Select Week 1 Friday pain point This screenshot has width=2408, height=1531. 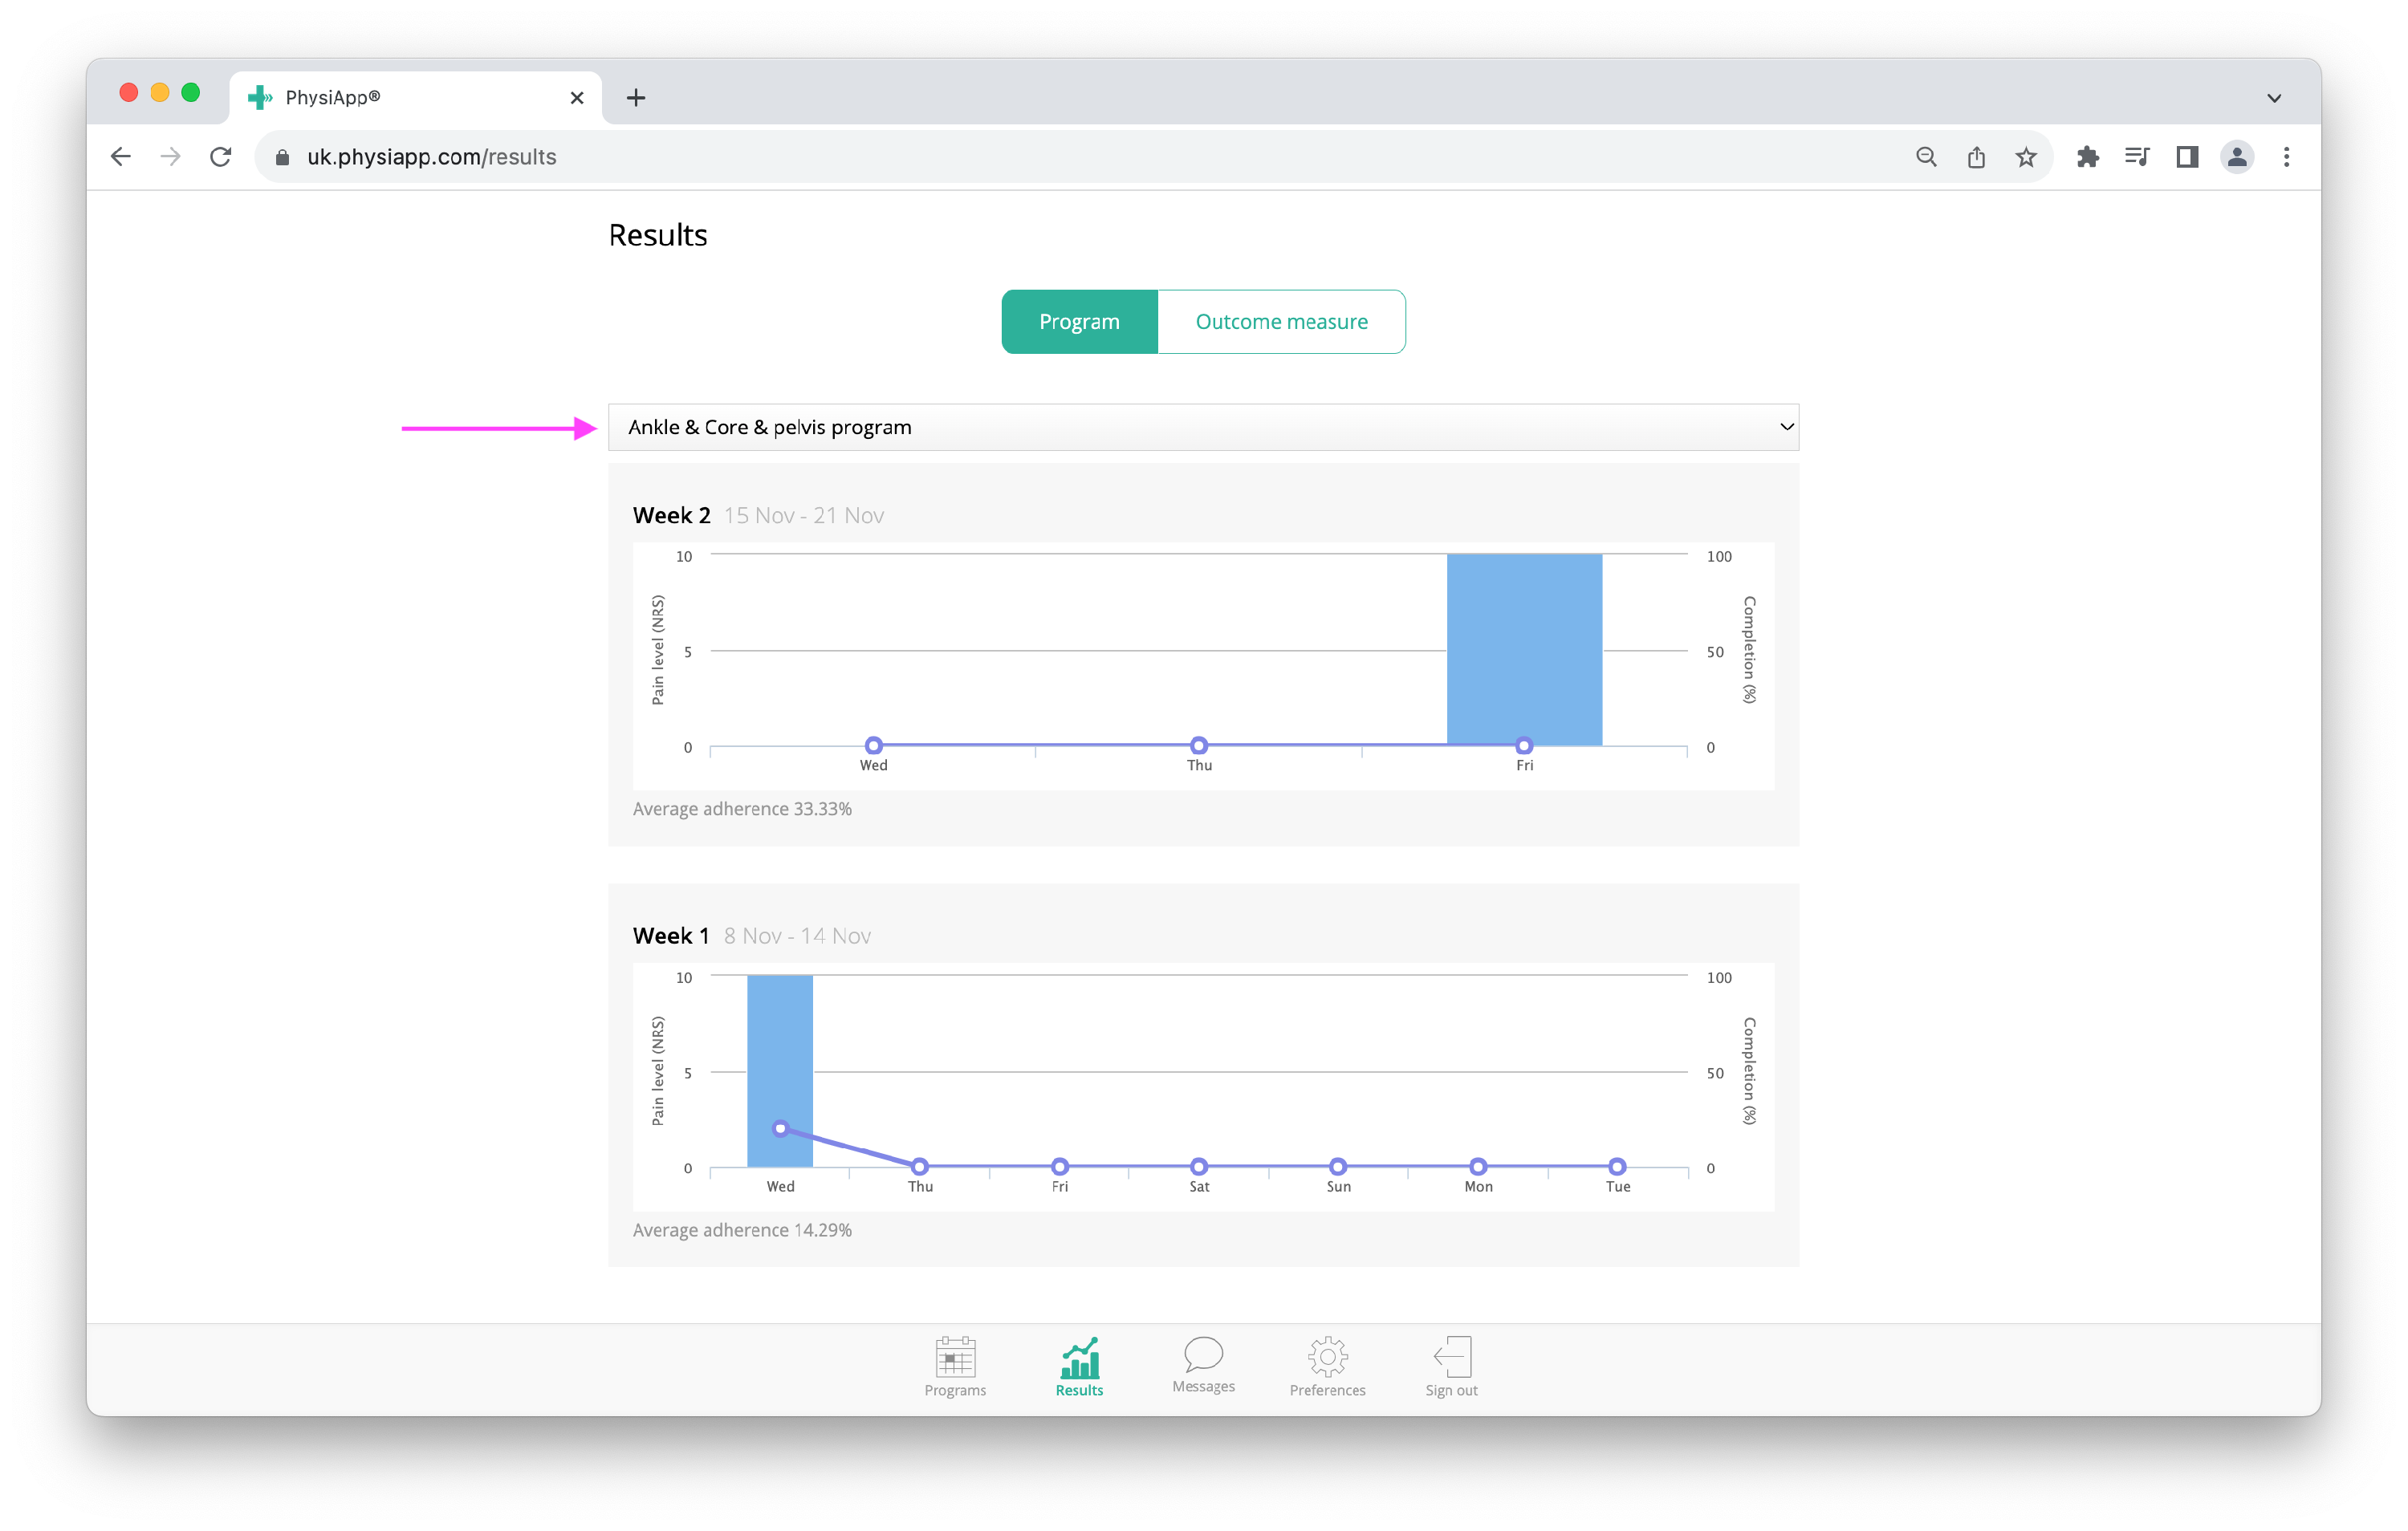pyautogui.click(x=1060, y=1166)
